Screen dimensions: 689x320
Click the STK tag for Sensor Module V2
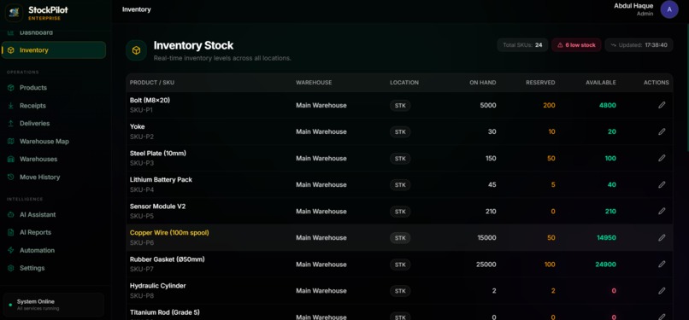tap(400, 212)
